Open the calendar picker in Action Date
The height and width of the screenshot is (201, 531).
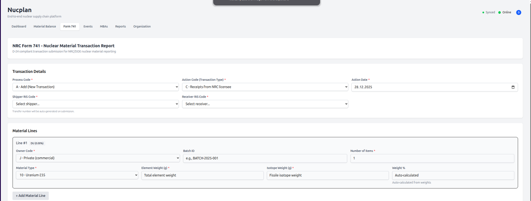tap(513, 87)
